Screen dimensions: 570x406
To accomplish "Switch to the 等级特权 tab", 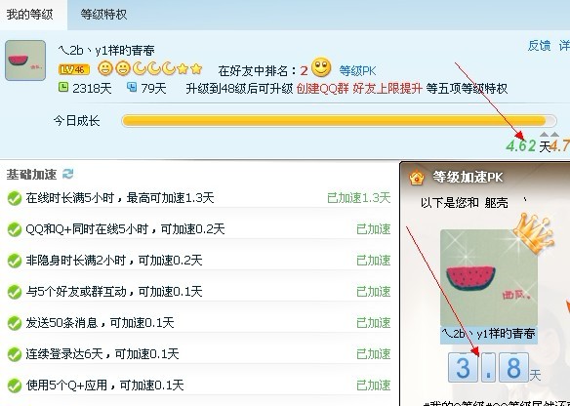I will coord(103,15).
